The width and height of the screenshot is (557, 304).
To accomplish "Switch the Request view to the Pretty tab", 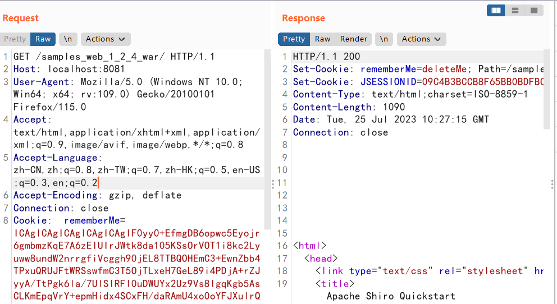I will [15, 39].
